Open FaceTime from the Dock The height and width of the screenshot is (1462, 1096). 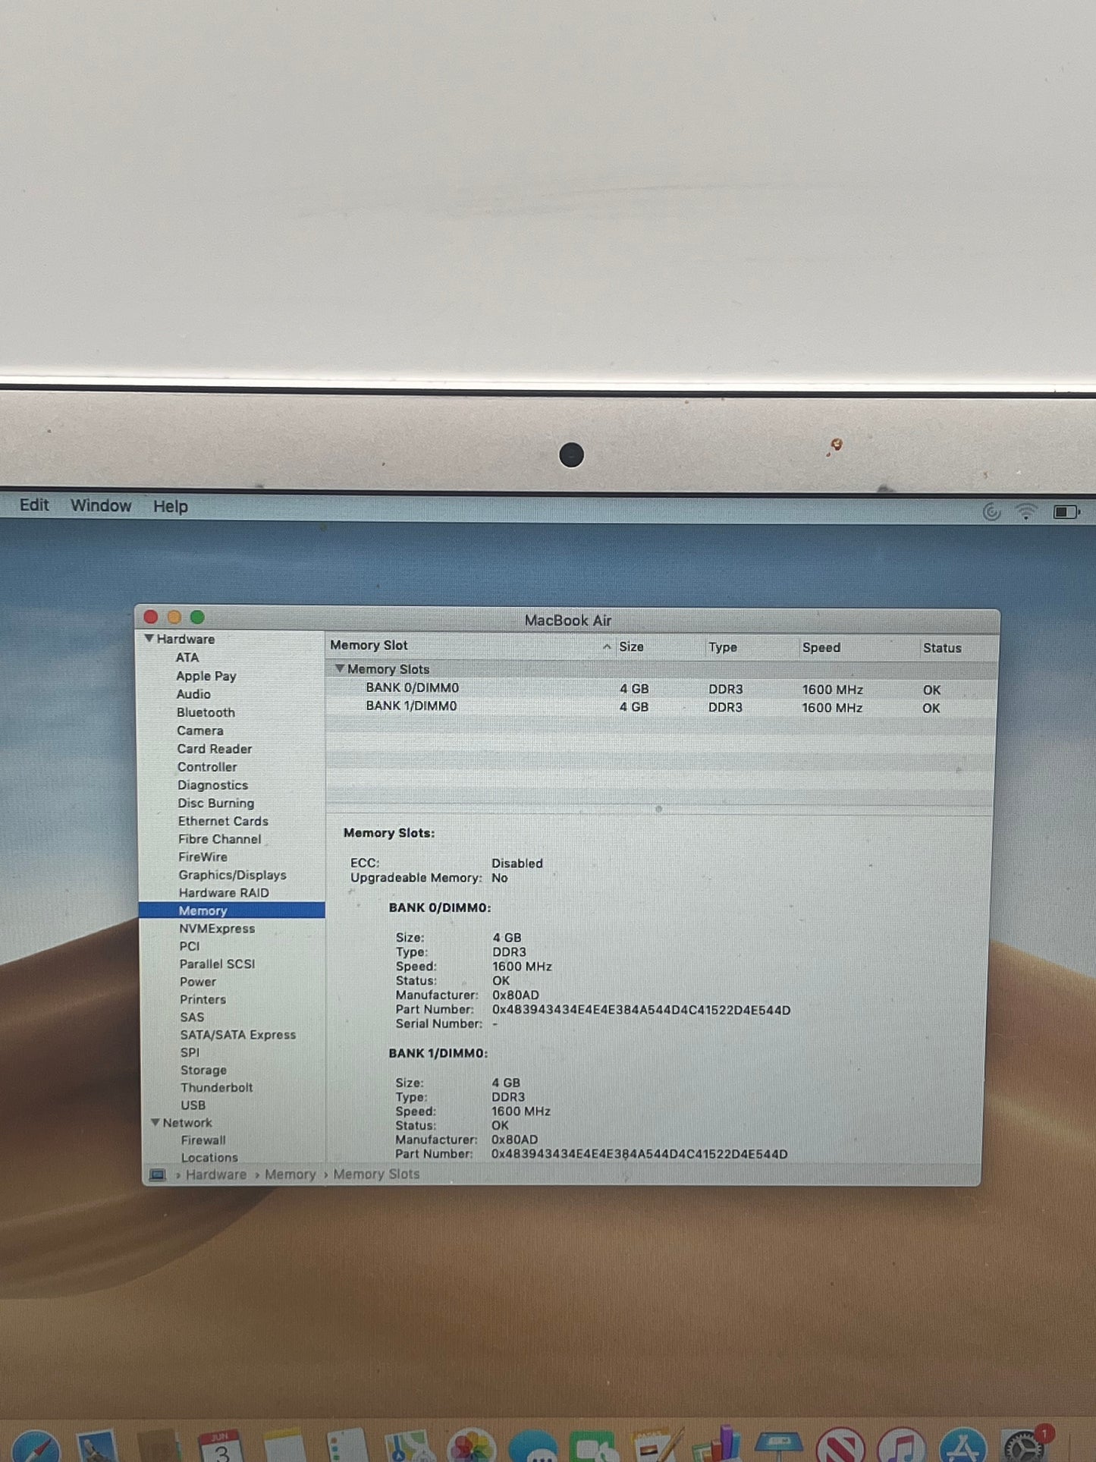[594, 1448]
